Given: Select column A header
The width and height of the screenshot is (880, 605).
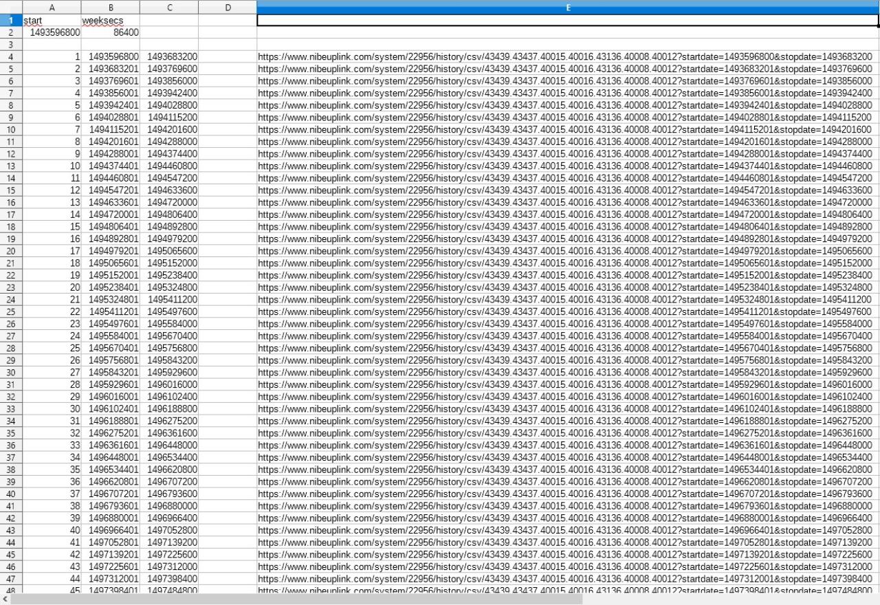Looking at the screenshot, I should click(x=52, y=8).
